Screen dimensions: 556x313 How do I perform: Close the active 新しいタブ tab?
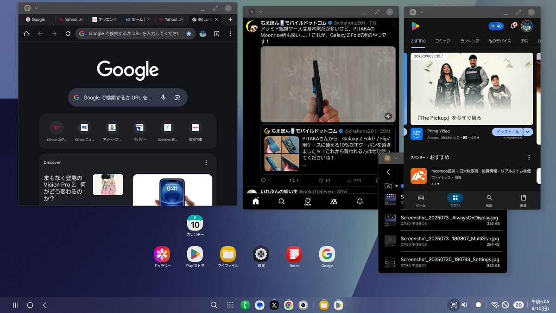click(x=217, y=19)
